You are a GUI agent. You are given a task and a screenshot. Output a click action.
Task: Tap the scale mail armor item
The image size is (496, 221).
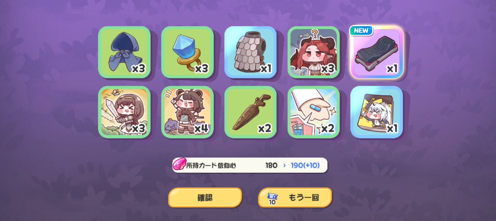click(x=250, y=52)
